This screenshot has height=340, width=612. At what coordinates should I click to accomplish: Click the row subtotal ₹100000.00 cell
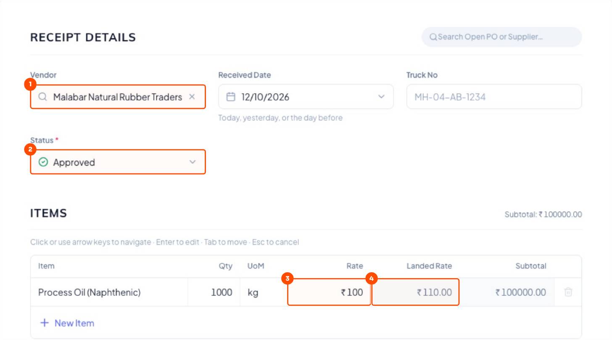pyautogui.click(x=507, y=292)
